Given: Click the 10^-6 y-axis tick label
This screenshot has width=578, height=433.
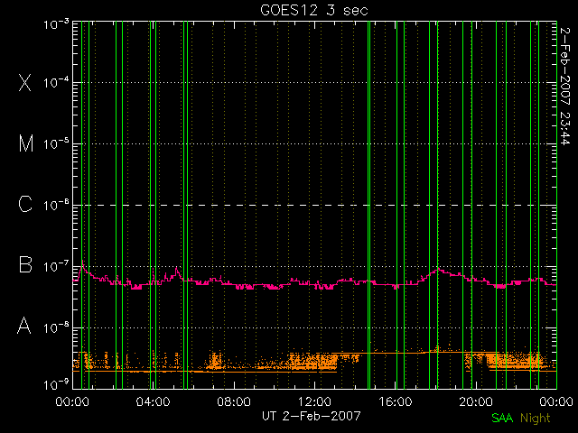Looking at the screenshot, I should pos(56,205).
